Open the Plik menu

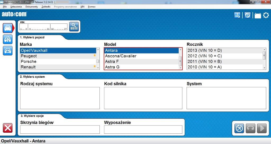pyautogui.click(x=5, y=7)
